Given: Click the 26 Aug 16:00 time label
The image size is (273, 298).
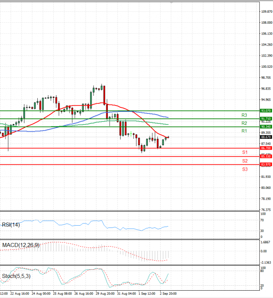Looking at the screenshot, I should tap(84, 293).
